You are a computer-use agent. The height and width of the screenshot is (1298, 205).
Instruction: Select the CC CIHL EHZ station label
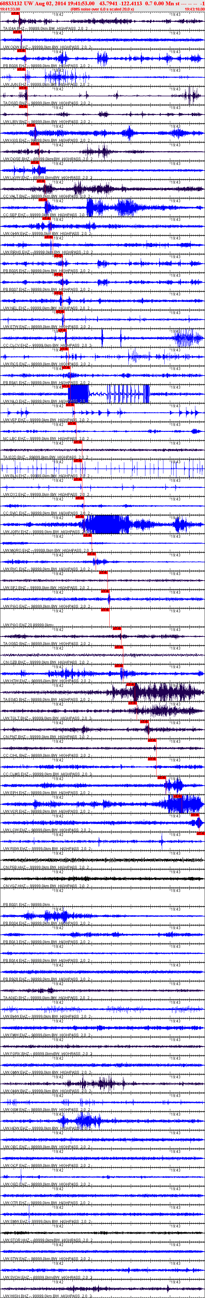point(47,756)
